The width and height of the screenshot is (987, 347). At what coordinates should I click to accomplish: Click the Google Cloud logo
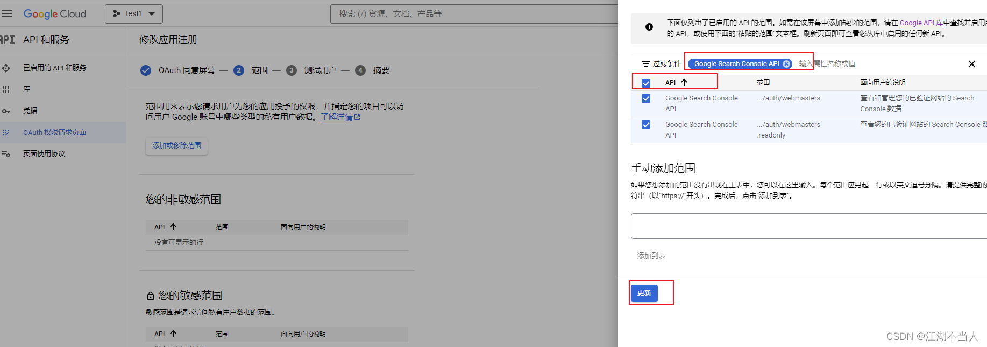point(54,14)
